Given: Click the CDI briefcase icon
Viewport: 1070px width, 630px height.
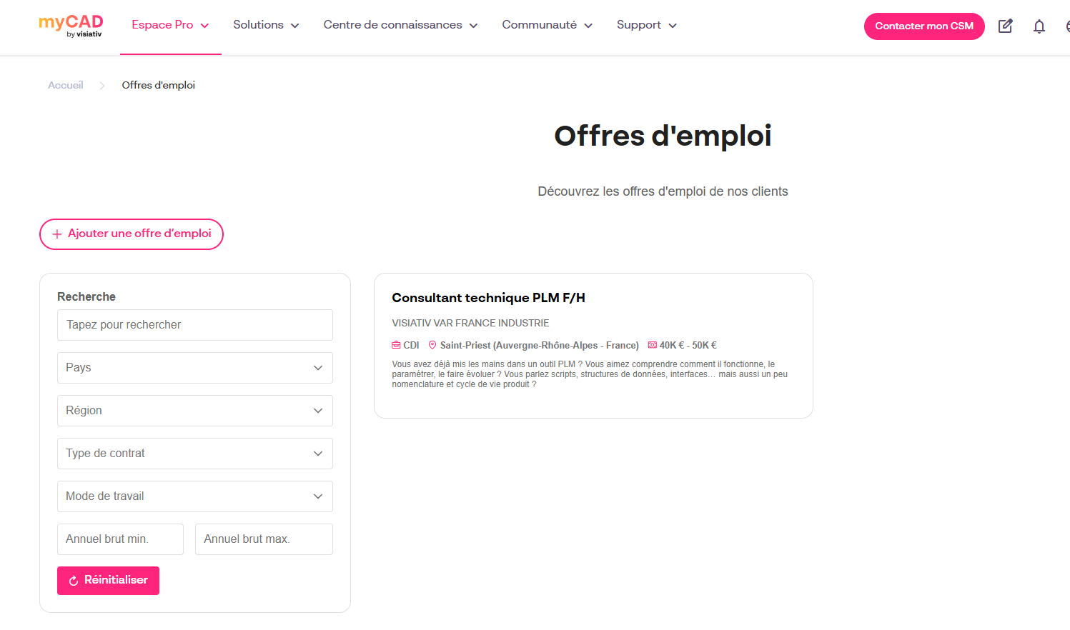Looking at the screenshot, I should coord(396,345).
